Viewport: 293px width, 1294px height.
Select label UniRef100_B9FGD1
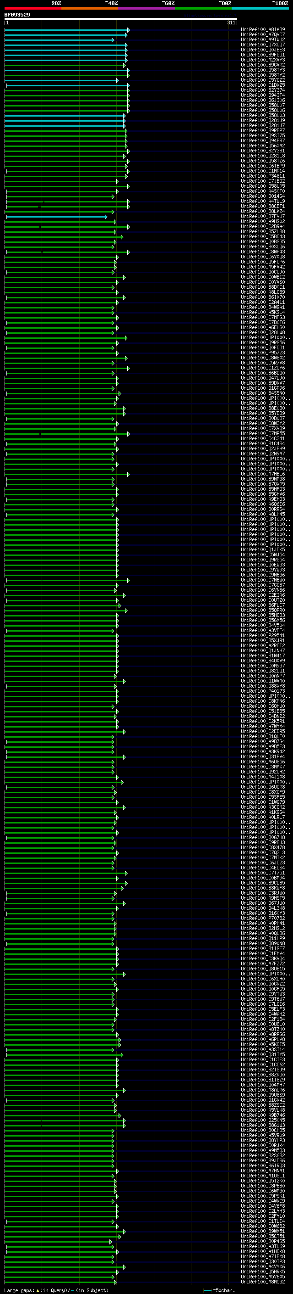coord(263,55)
